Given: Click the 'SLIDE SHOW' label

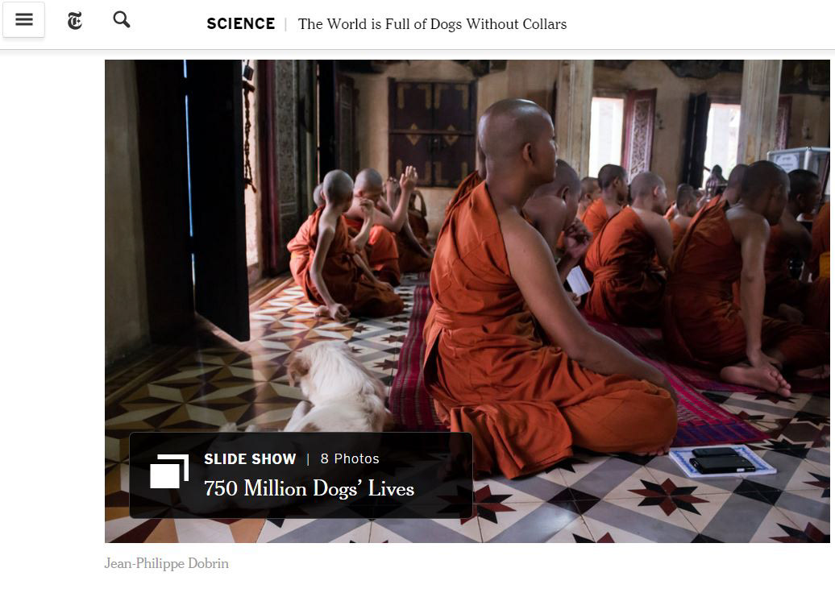Looking at the screenshot, I should pyautogui.click(x=250, y=459).
